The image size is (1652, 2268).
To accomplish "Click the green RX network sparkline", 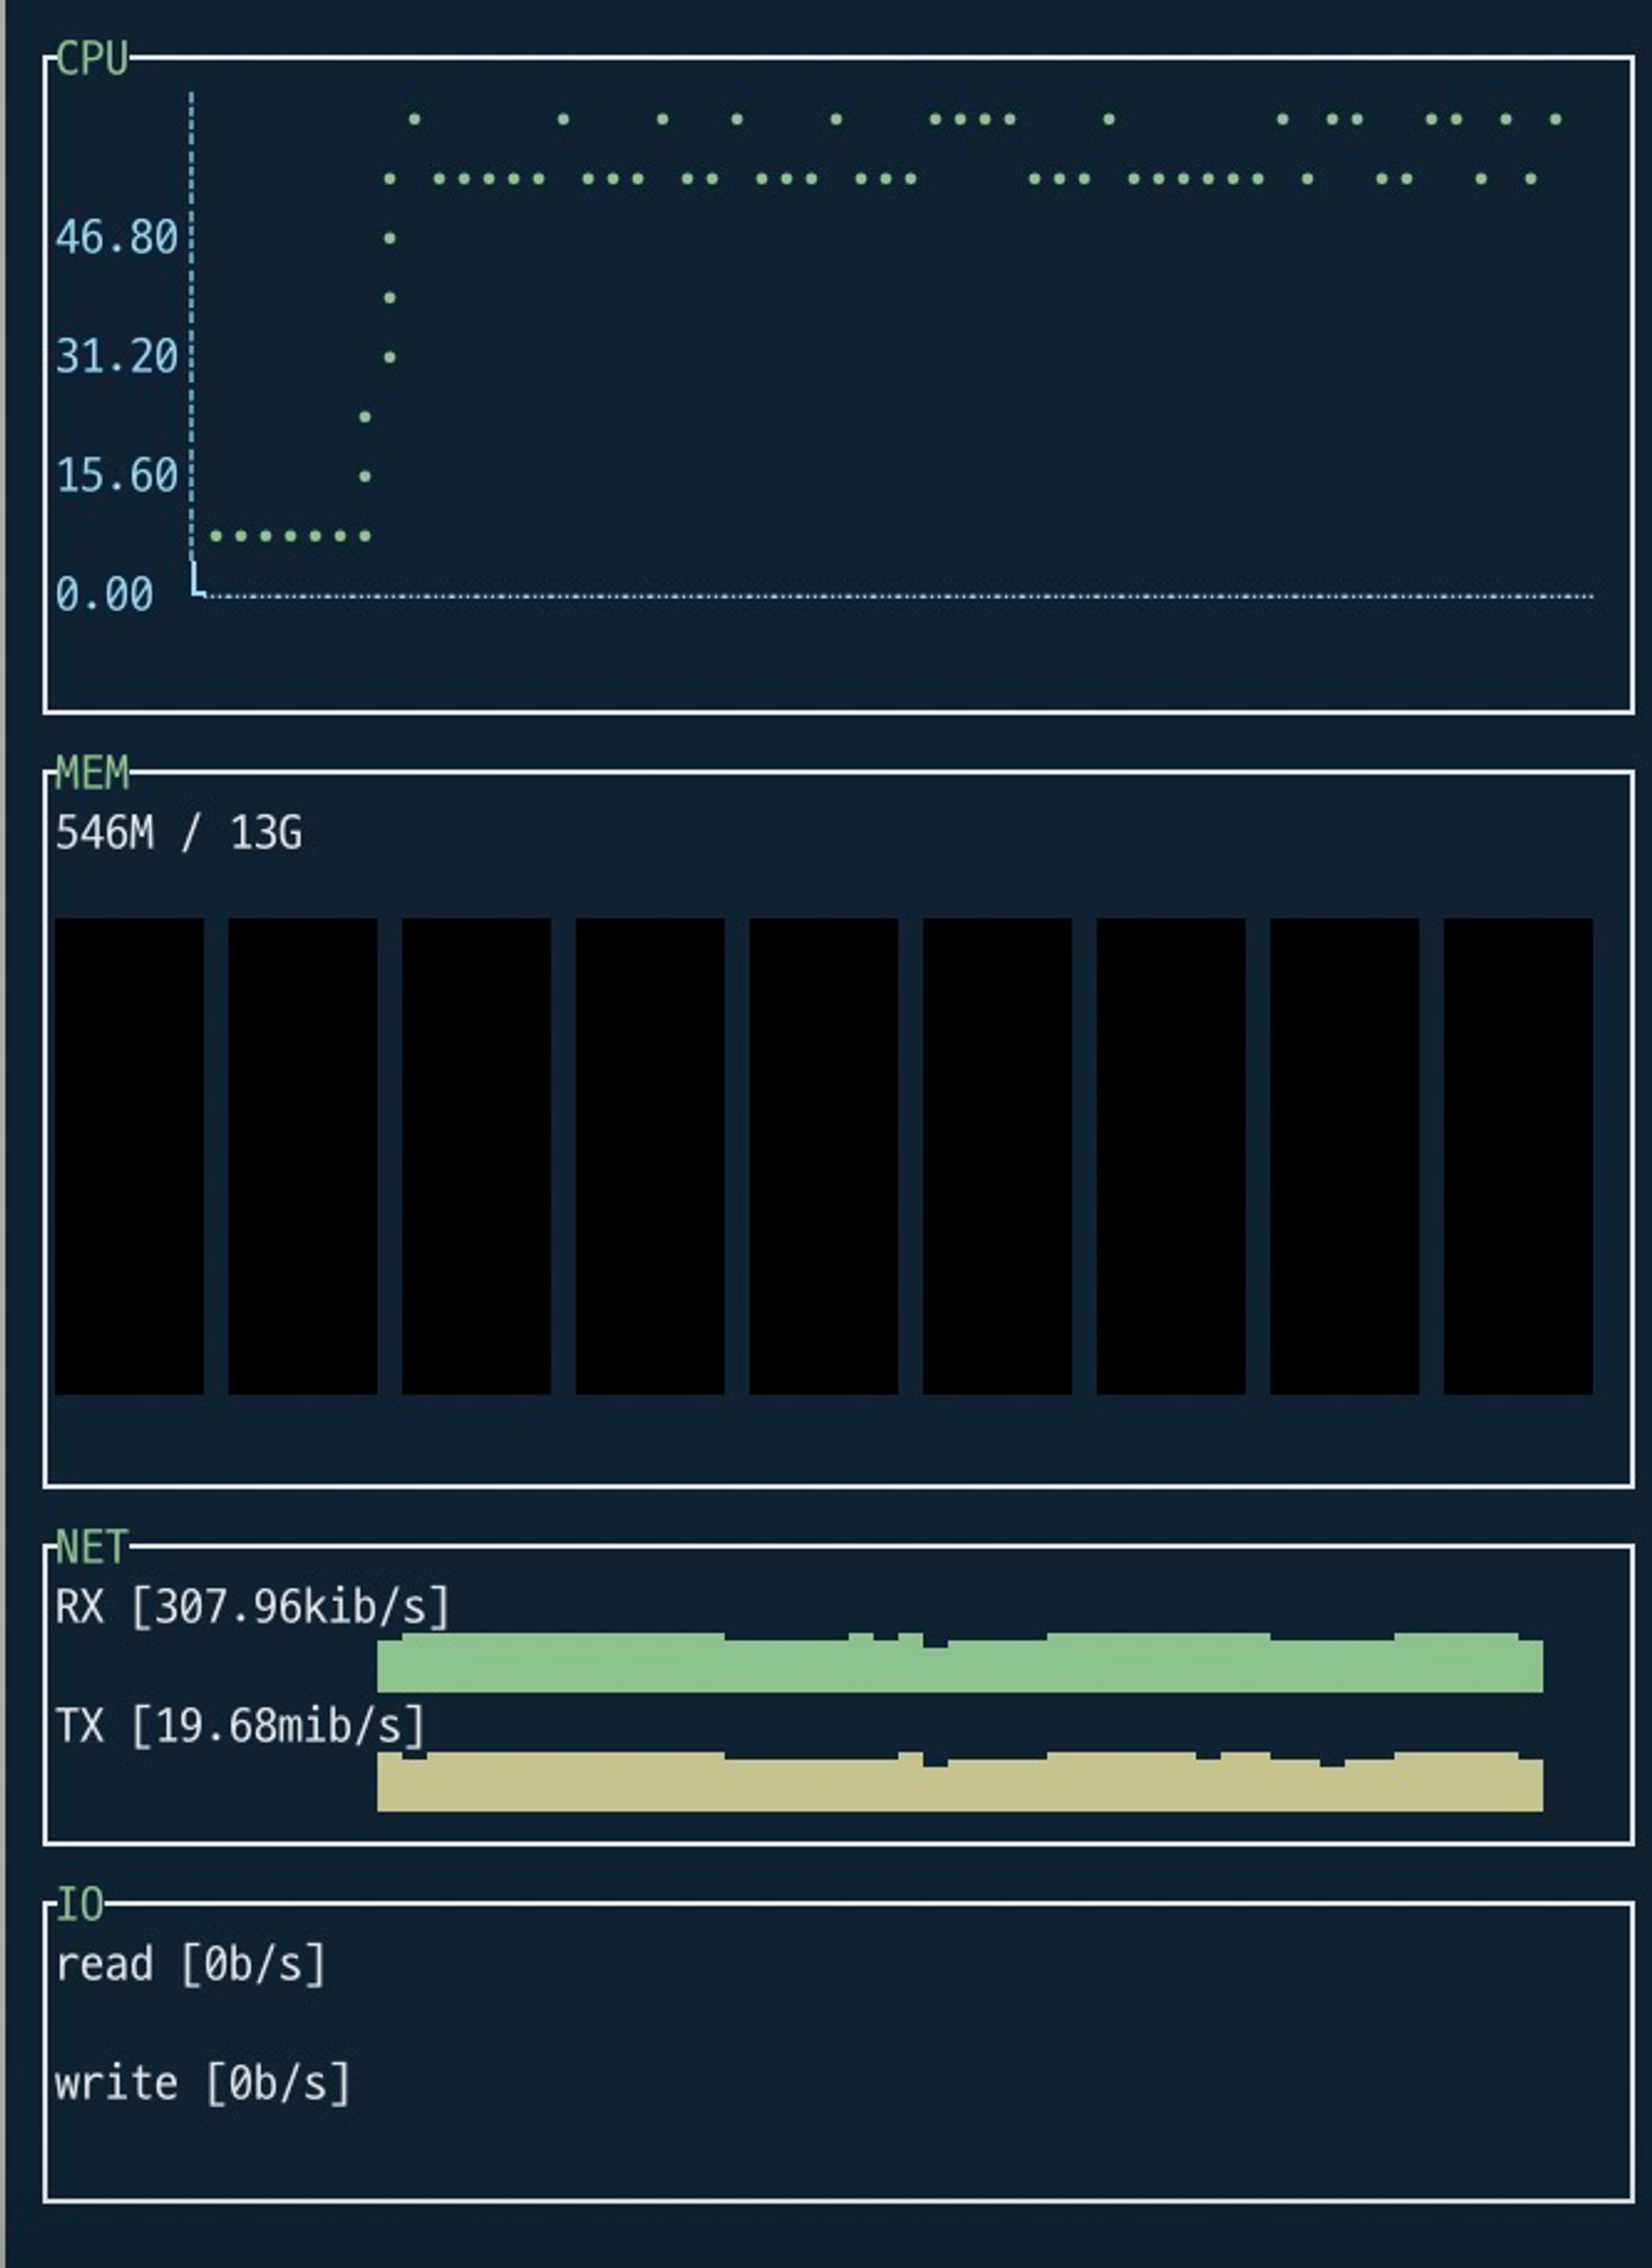I will (960, 1666).
